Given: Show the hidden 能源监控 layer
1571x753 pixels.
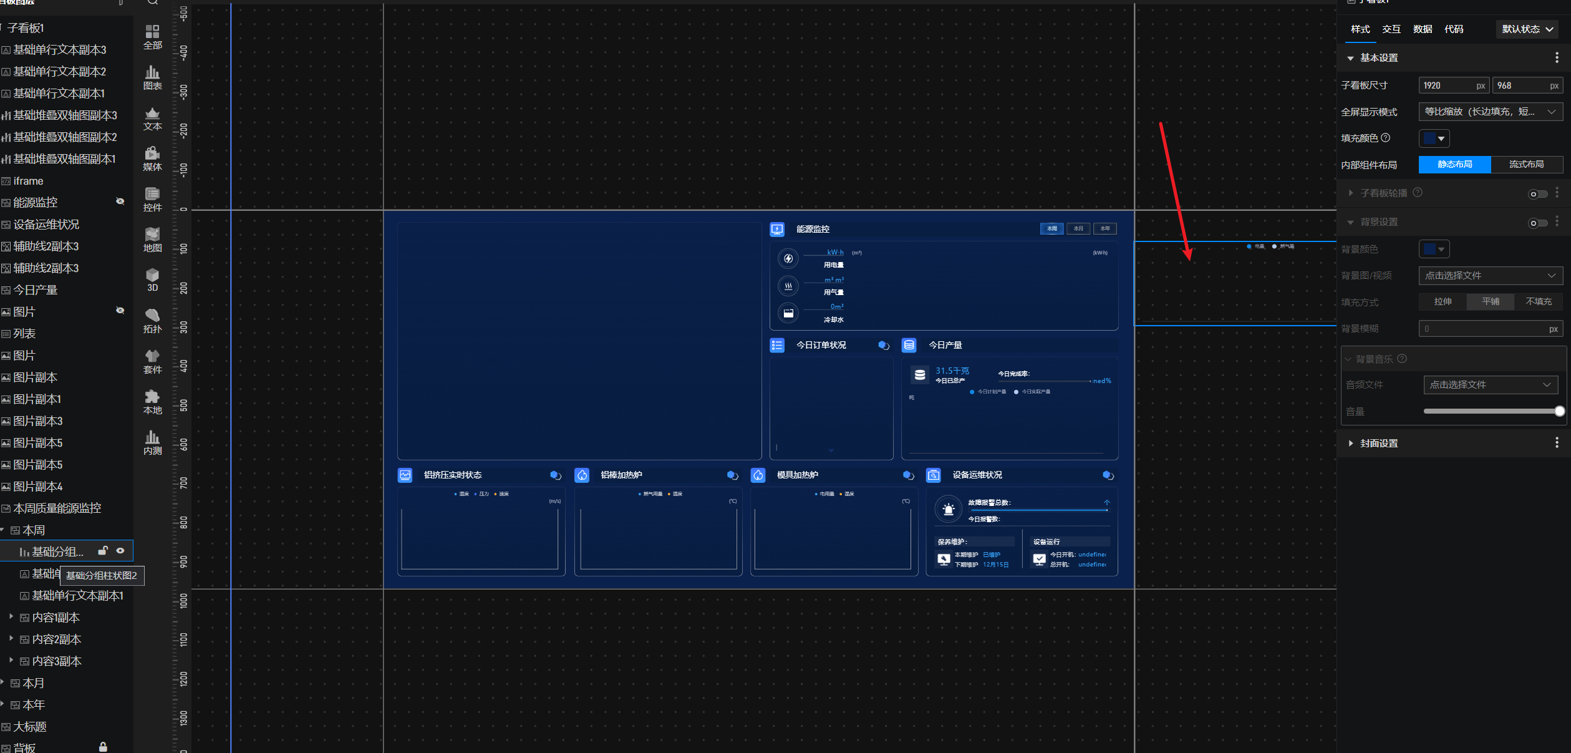Looking at the screenshot, I should pos(120,202).
